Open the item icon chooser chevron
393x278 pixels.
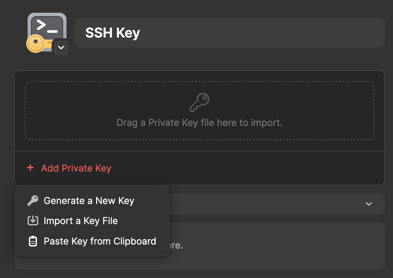(x=61, y=47)
